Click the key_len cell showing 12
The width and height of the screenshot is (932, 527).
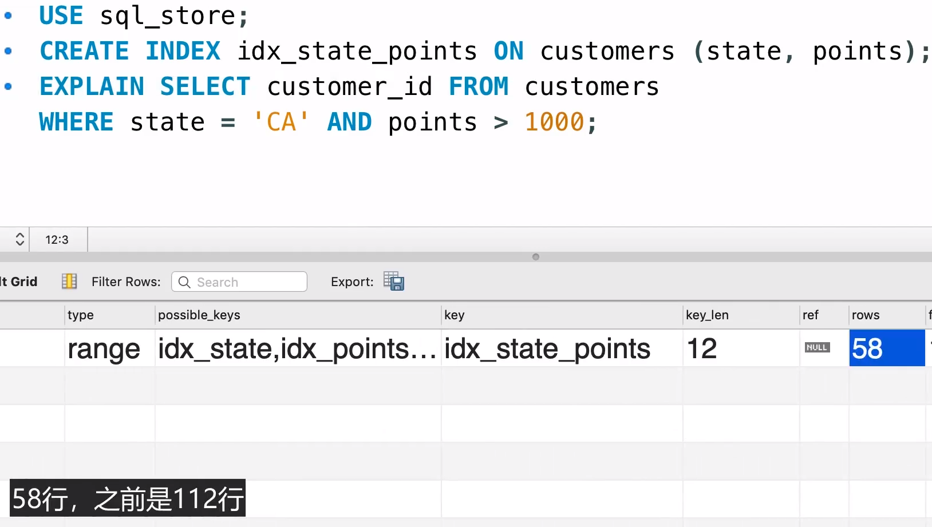point(702,348)
